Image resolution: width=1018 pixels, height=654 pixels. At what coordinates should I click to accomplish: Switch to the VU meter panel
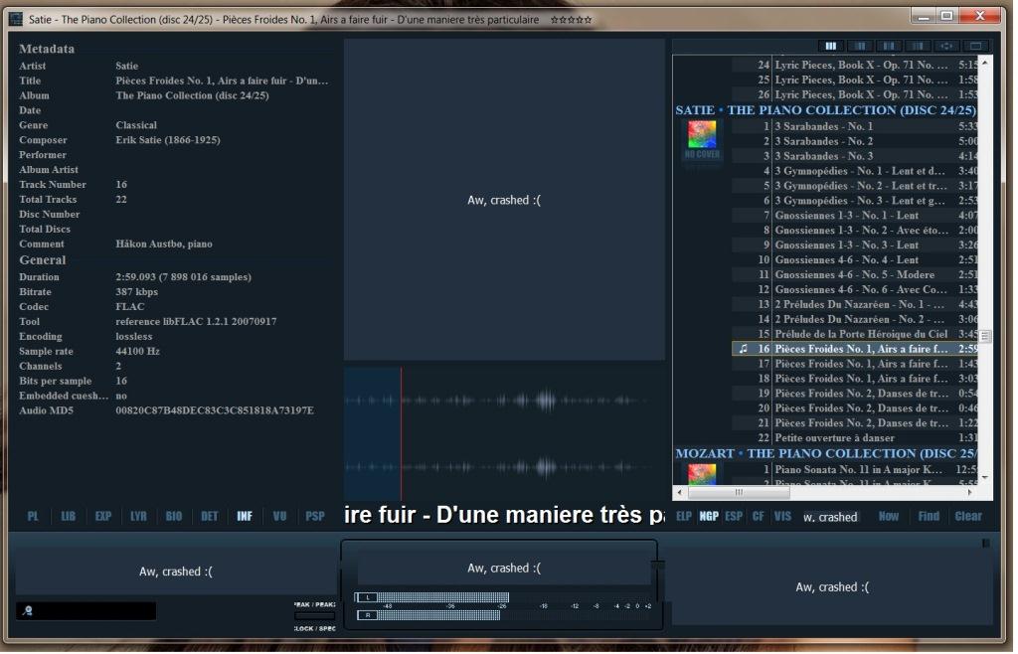pyautogui.click(x=279, y=517)
